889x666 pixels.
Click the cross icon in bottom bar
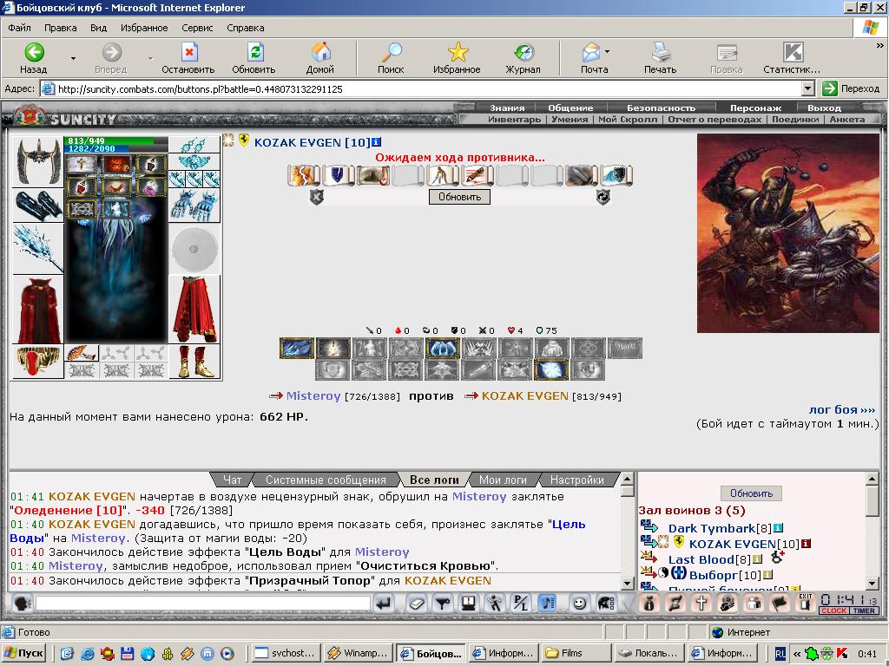(701, 604)
